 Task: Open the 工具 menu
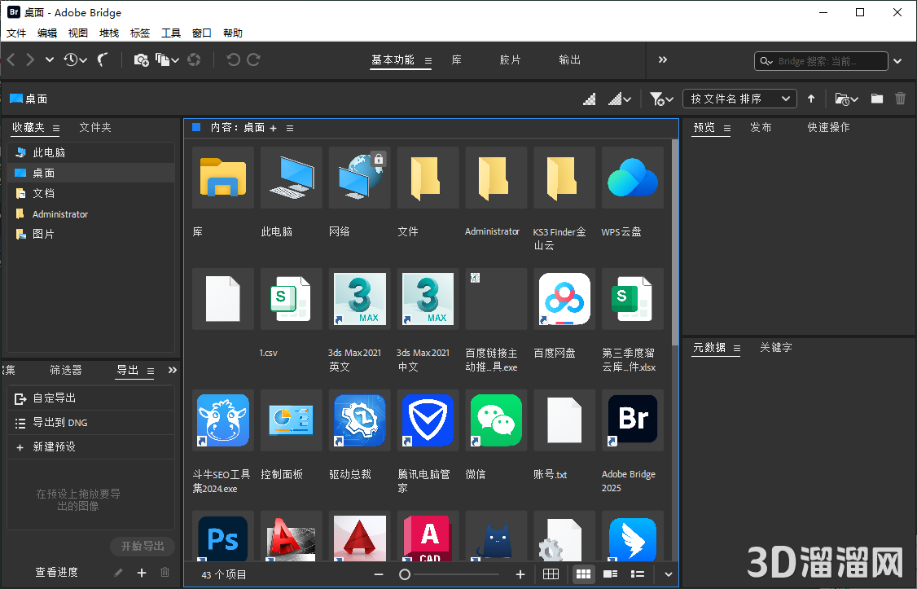[x=171, y=33]
